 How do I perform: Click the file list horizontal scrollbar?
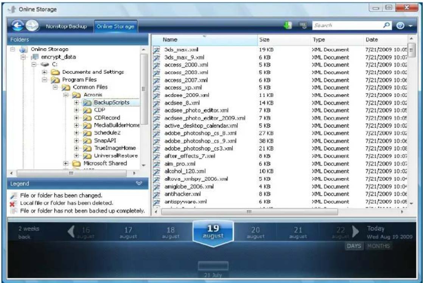(250, 212)
